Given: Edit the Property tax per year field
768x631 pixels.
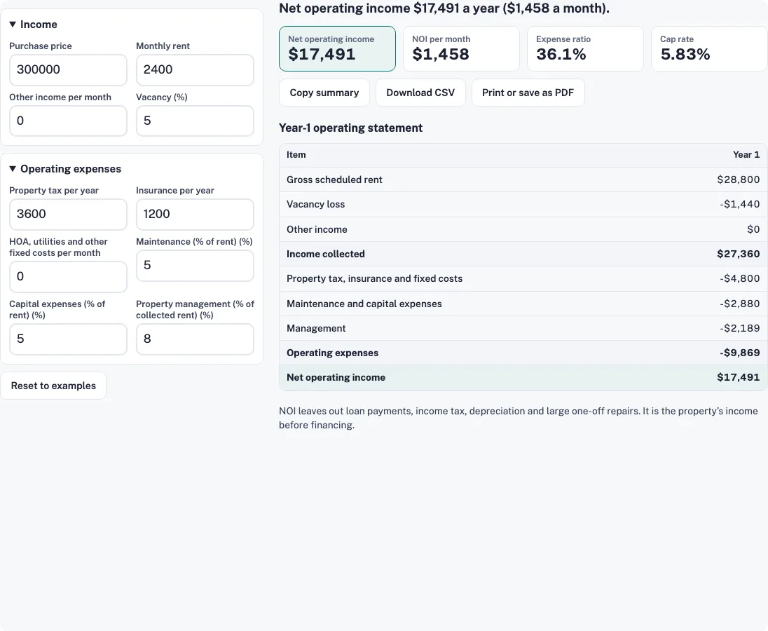Looking at the screenshot, I should tap(68, 215).
